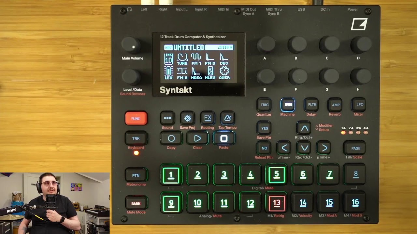This screenshot has height=234, width=417.
Task: Toggle trig key 16 Mod B
Action: [355, 202]
